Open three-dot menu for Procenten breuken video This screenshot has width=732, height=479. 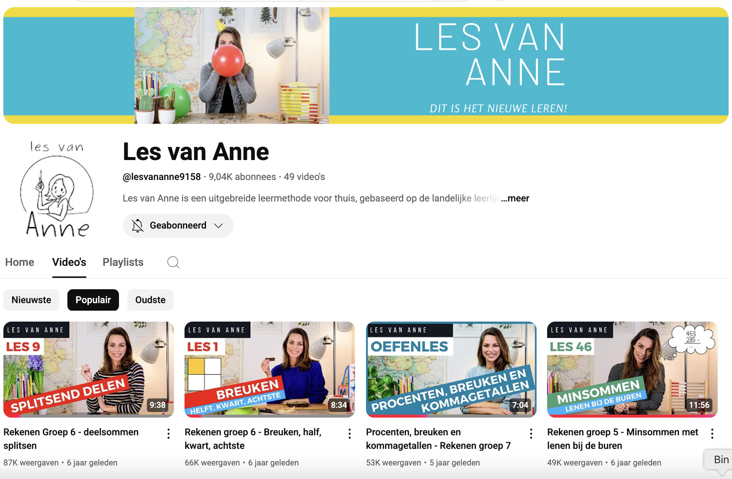pyautogui.click(x=531, y=434)
